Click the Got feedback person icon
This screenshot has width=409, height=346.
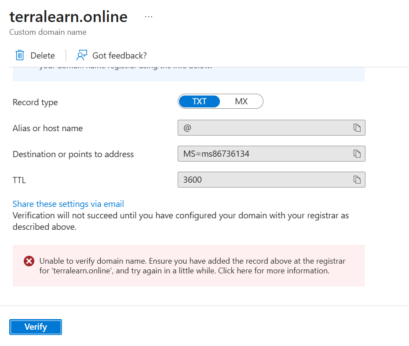[x=81, y=55]
